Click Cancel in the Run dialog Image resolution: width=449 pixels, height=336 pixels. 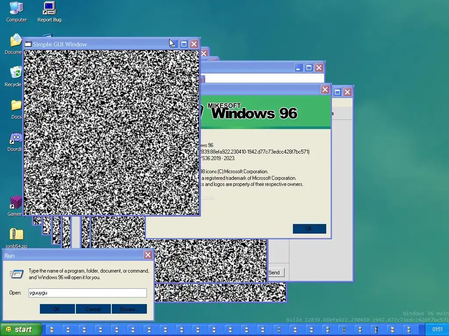[x=93, y=309]
